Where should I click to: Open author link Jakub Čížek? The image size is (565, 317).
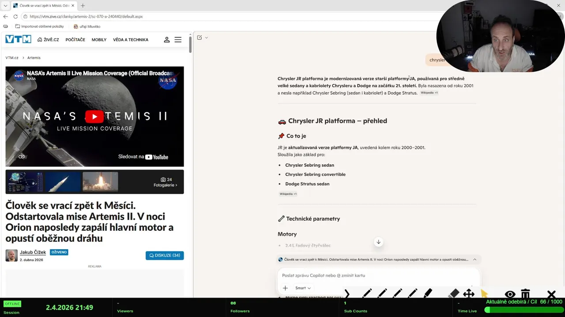(33, 252)
